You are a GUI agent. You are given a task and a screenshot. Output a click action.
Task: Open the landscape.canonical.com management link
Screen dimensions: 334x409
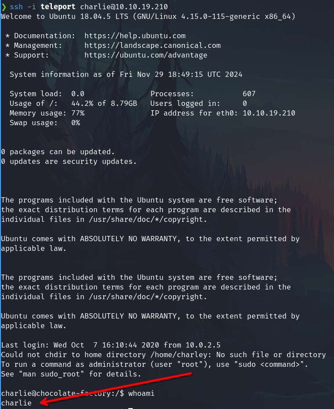click(152, 45)
